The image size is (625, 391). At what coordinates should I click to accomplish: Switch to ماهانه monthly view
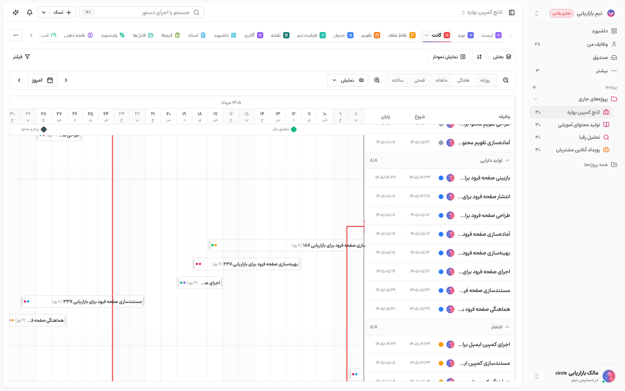pos(441,80)
